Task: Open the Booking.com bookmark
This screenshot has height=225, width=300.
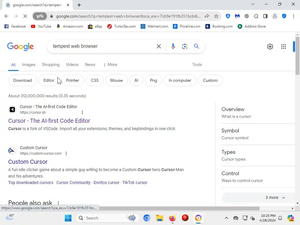Action: (x=219, y=26)
